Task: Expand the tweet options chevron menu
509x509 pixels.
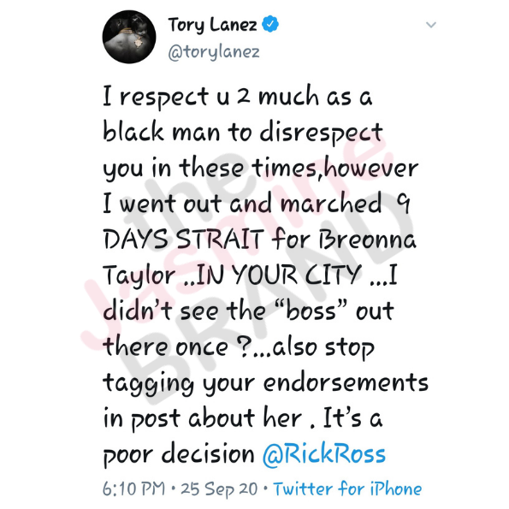Action: [431, 25]
